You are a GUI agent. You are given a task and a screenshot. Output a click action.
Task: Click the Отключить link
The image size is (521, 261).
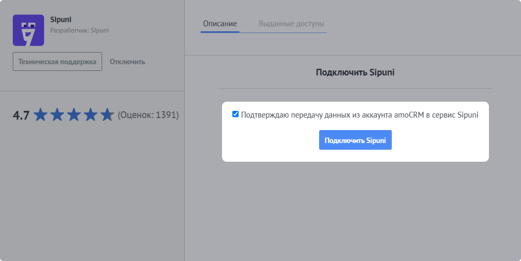pyautogui.click(x=127, y=62)
